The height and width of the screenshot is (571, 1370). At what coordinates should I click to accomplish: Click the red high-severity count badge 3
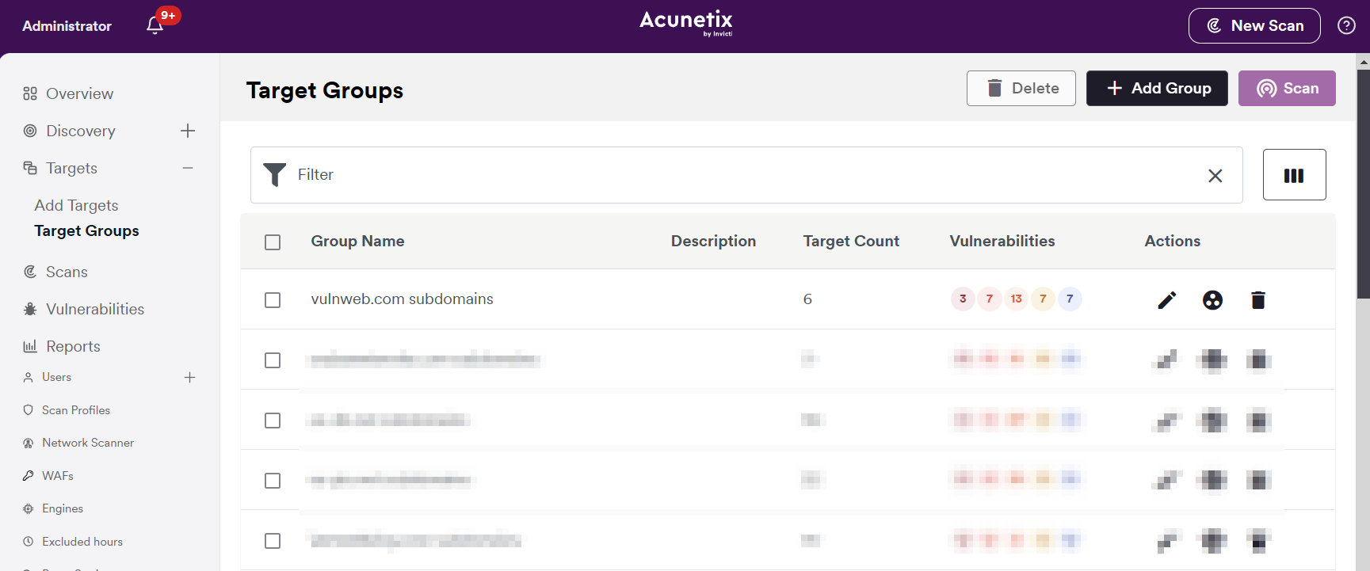tap(963, 299)
